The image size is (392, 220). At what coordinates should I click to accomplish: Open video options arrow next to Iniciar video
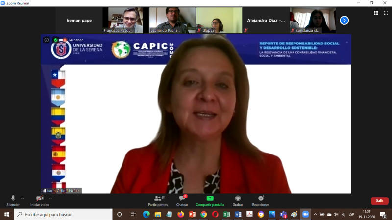coord(50,198)
